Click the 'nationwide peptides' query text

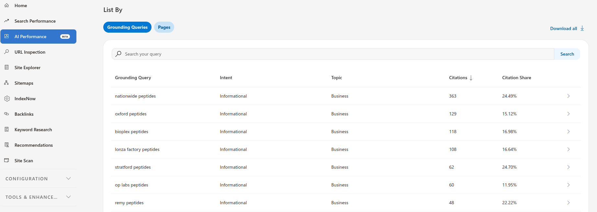[135, 96]
